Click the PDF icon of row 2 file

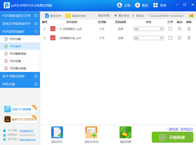coord(53,38)
